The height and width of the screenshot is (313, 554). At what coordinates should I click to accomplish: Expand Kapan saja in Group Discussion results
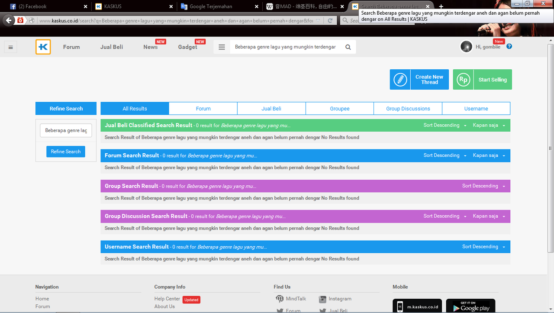[489, 216]
